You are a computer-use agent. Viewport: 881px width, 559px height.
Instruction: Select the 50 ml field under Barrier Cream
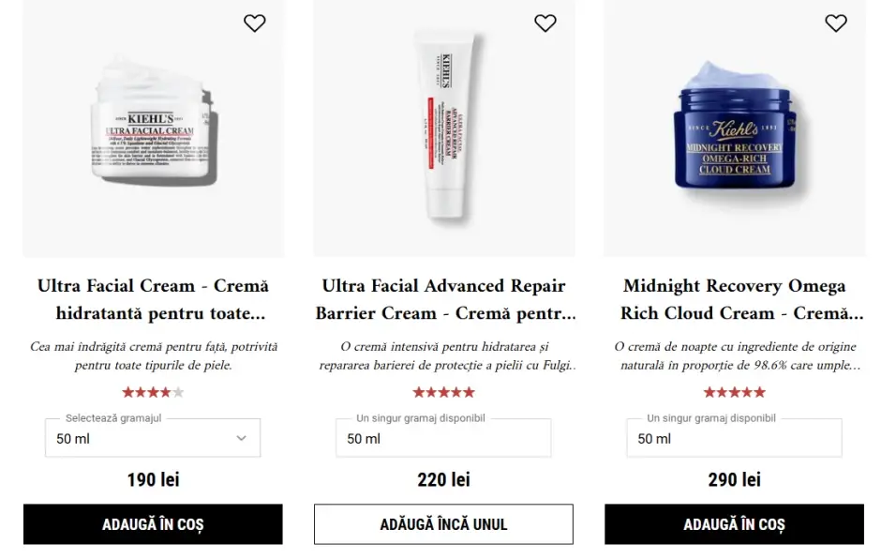pos(443,438)
